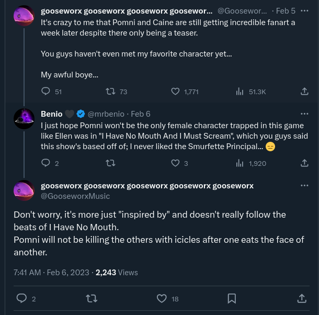Viewport: 319px width, 315px height.
Task: Open Benio's profile via @mrbenio handle
Action: (x=106, y=114)
